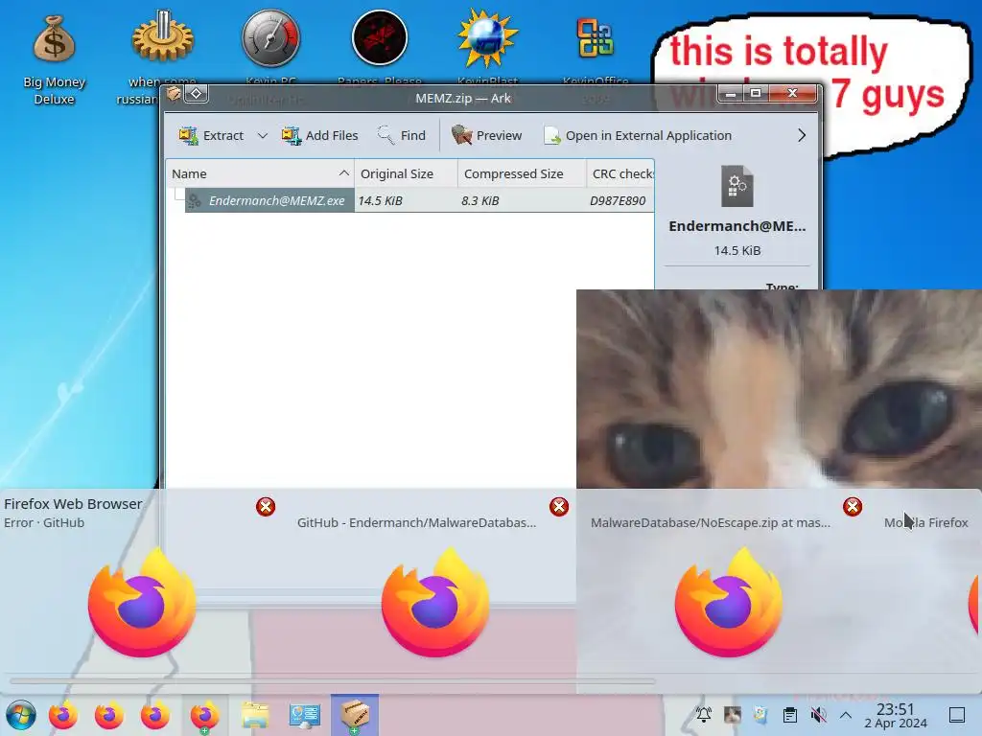Viewport: 982px width, 736px height.
Task: Click the 14.5 KiB original size cell
Action: point(380,200)
